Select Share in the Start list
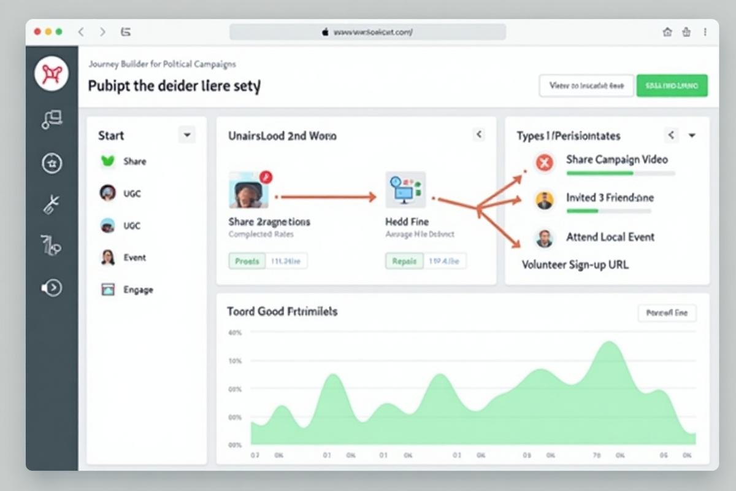Viewport: 736px width, 491px height. (x=134, y=161)
